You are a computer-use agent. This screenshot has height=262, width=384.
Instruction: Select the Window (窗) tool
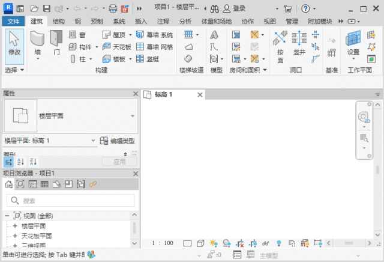pos(77,35)
